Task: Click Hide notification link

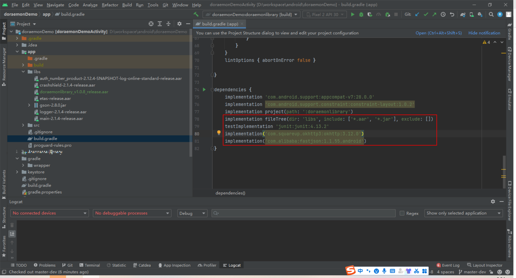Action: click(484, 33)
